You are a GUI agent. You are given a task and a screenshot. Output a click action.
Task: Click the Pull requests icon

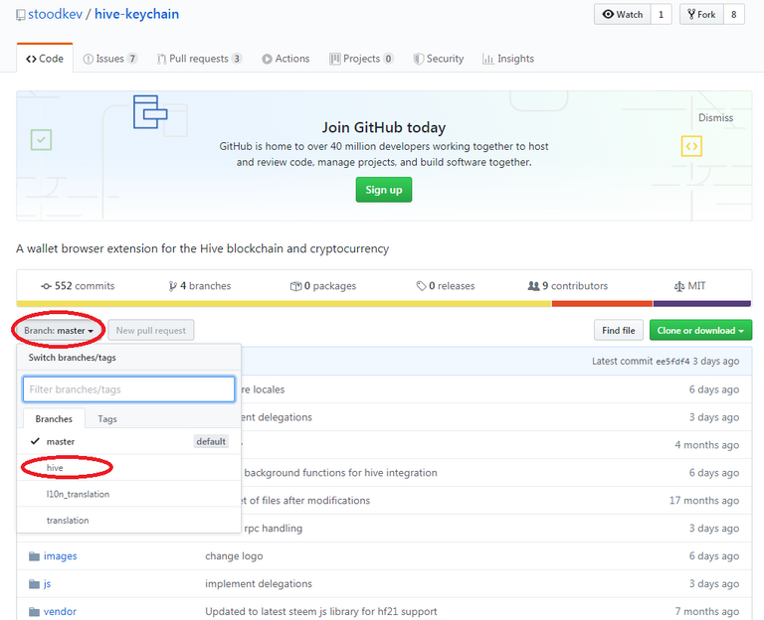pyautogui.click(x=161, y=59)
